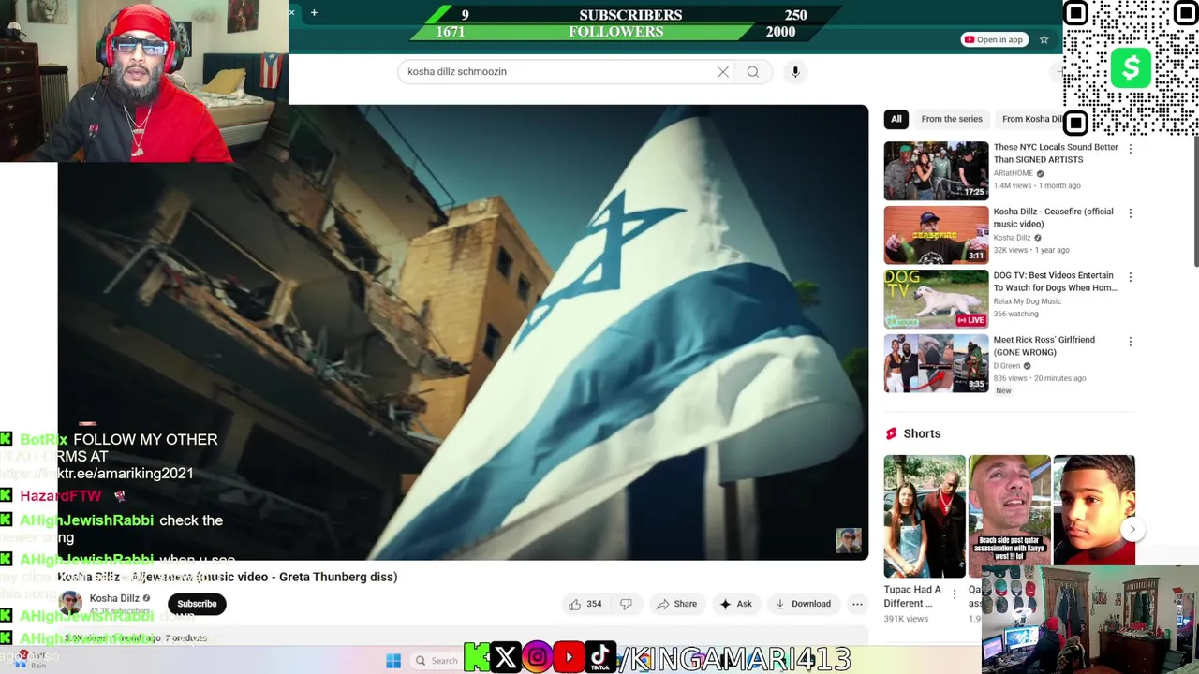This screenshot has width=1199, height=674.
Task: Share the Kosha Dillz video
Action: pos(676,605)
